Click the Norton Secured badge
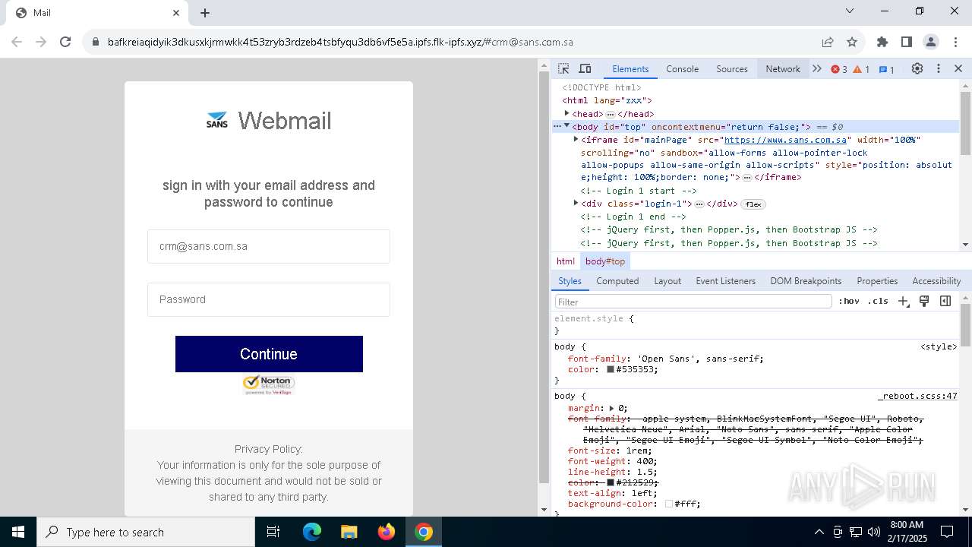 click(x=268, y=385)
